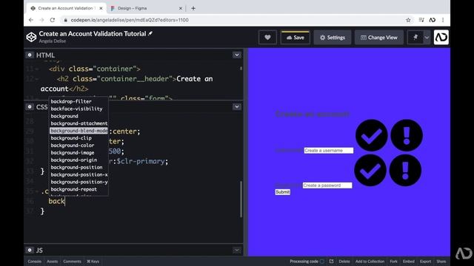Pin this pen
This screenshot has width=474, height=266.
pos(415,38)
